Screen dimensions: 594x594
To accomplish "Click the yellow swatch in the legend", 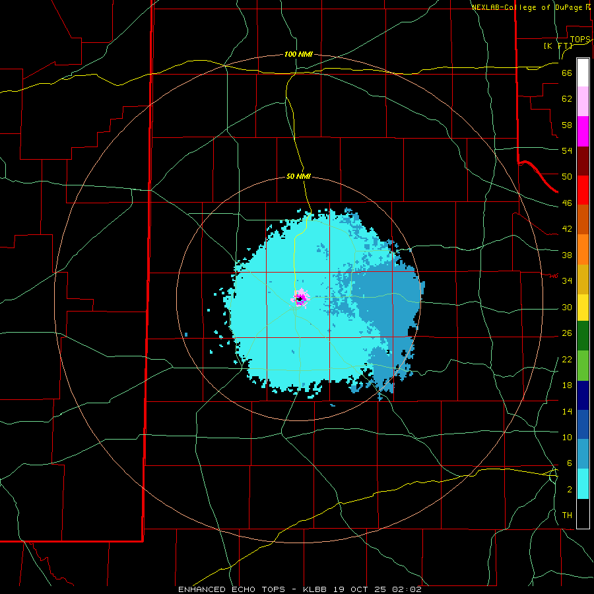I will (x=583, y=308).
